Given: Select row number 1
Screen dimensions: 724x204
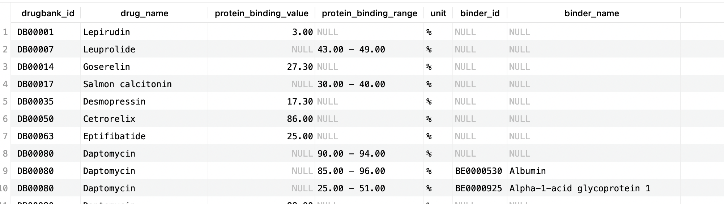Looking at the screenshot, I should coord(5,32).
